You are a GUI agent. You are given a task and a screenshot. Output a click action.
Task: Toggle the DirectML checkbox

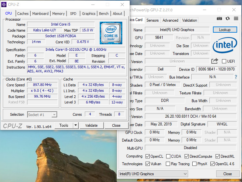click(217, 156)
